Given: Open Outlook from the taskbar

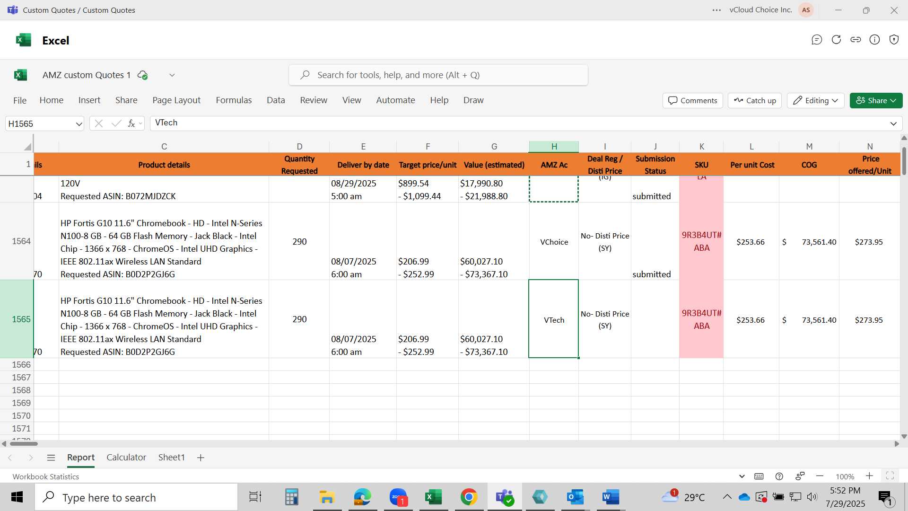Looking at the screenshot, I should coord(575,497).
